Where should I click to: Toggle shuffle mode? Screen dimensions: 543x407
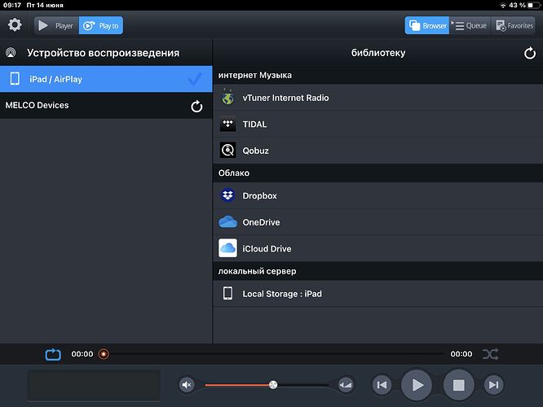click(491, 354)
